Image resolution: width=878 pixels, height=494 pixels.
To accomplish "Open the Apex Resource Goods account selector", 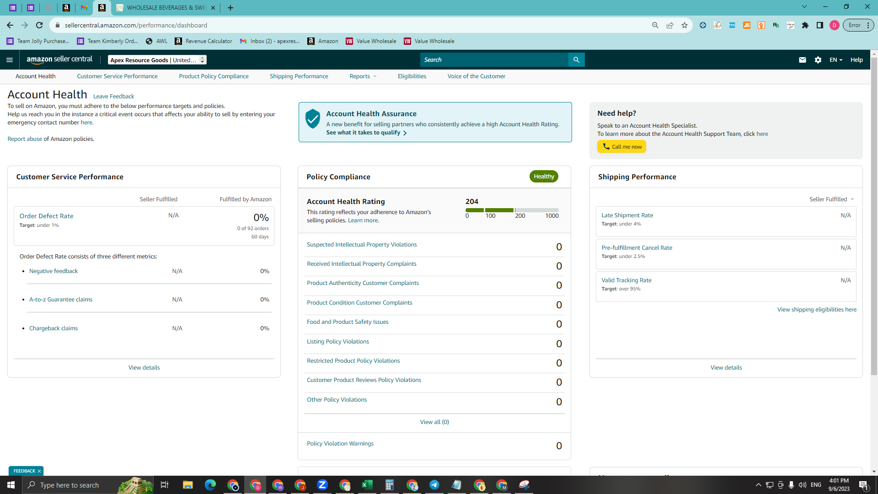I will click(157, 60).
